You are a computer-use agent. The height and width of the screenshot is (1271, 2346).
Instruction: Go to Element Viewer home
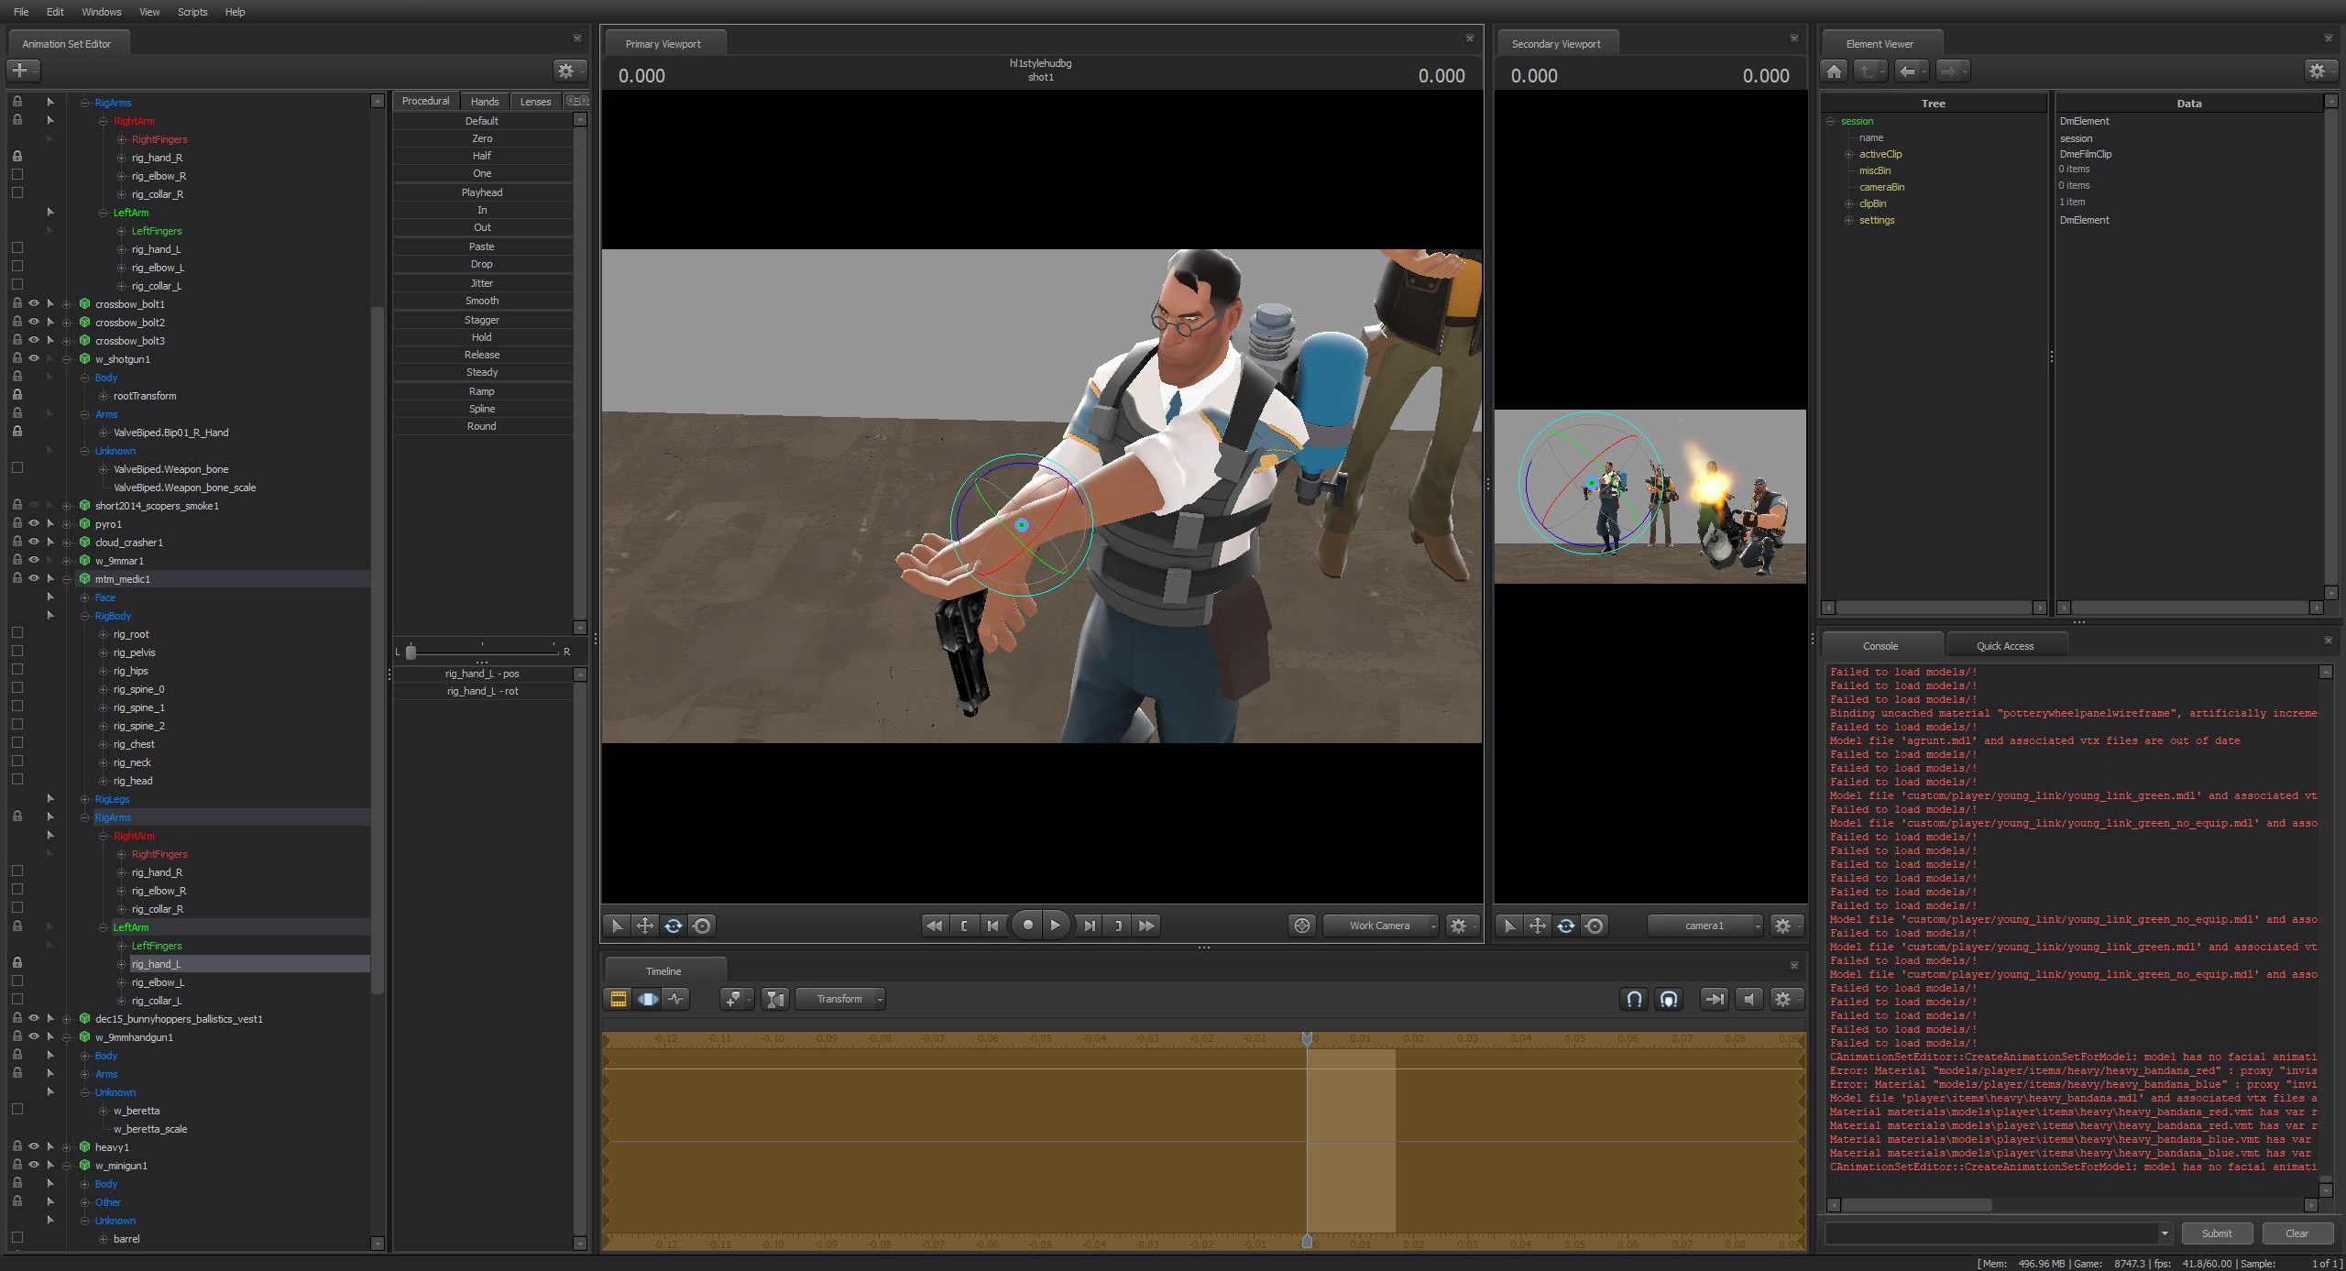1834,71
